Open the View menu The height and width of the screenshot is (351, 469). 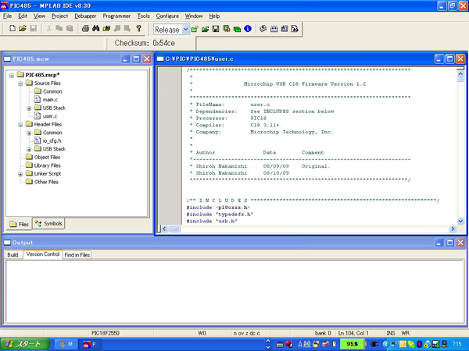coord(39,16)
